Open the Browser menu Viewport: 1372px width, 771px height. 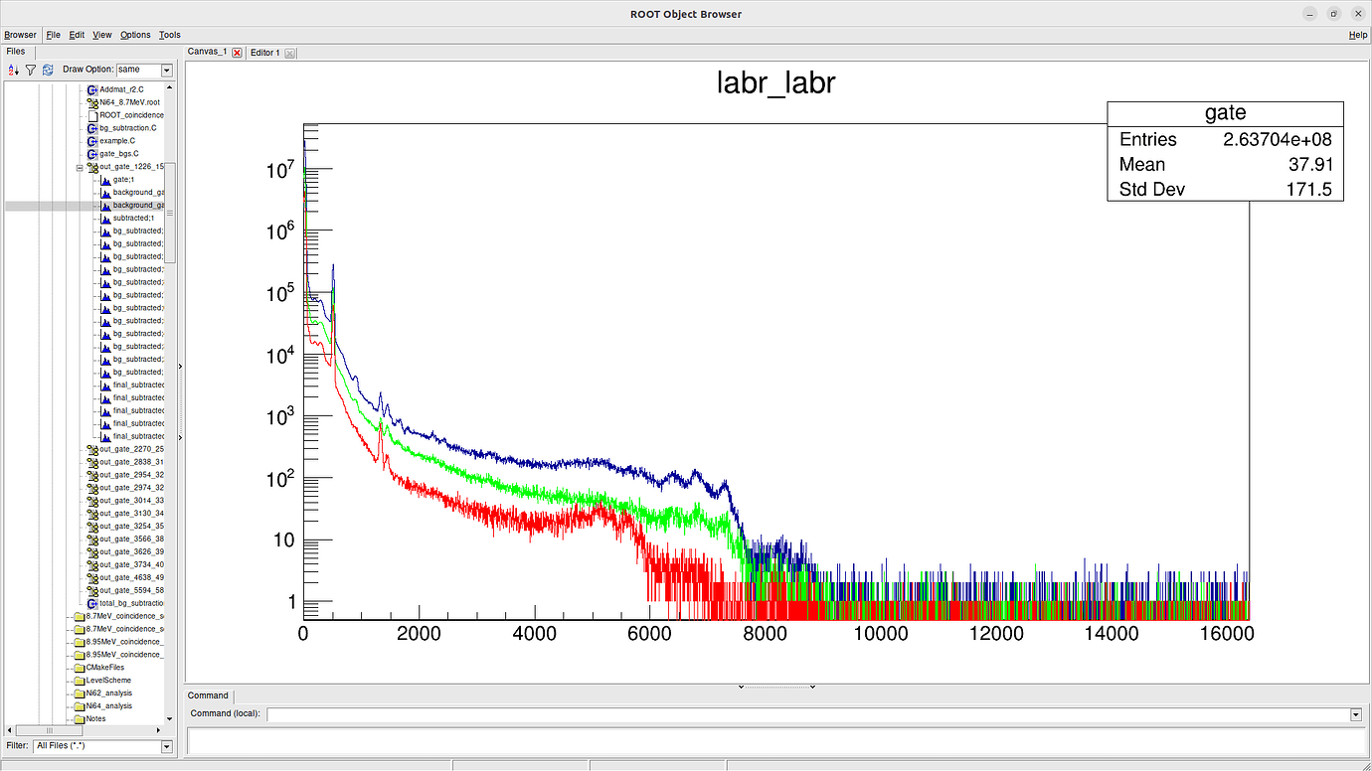[x=20, y=35]
